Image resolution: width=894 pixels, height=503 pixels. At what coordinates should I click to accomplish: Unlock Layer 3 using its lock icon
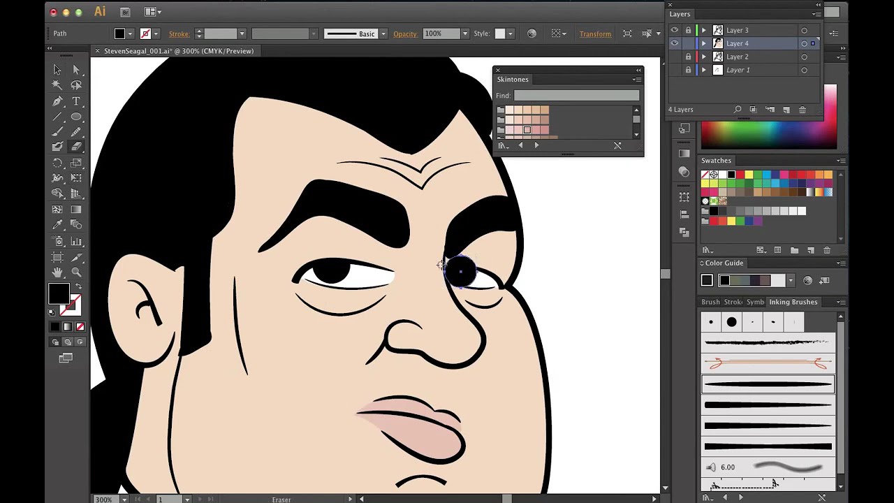coord(688,31)
